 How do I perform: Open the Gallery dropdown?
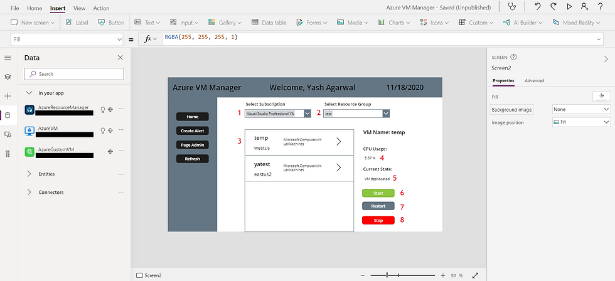[x=225, y=23]
